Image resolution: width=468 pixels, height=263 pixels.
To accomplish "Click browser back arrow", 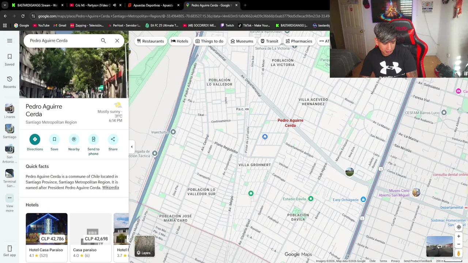I will [x=5, y=16].
